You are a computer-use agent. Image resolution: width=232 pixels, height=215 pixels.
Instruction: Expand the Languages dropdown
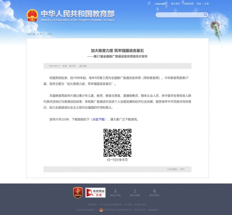coord(161,4)
